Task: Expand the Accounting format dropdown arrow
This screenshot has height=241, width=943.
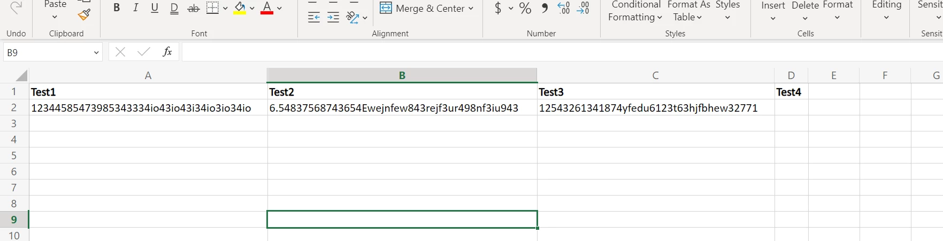Action: click(x=511, y=9)
